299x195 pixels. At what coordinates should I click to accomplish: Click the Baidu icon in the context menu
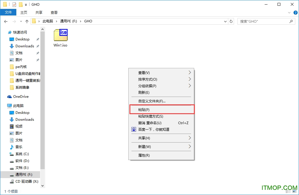pyautogui.click(x=133, y=129)
